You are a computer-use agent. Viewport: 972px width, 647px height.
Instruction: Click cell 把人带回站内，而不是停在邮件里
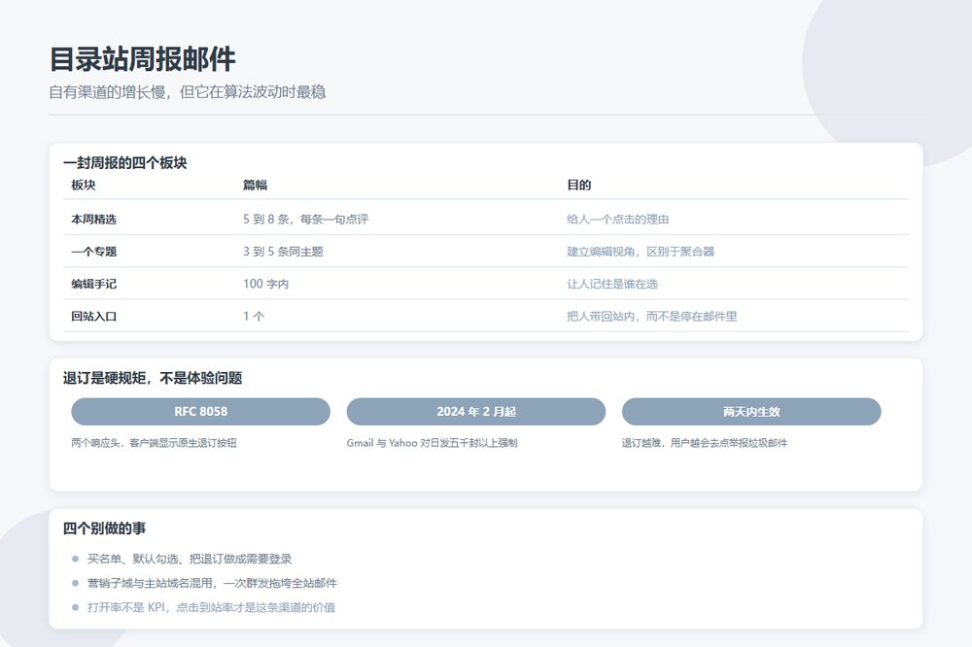click(x=651, y=316)
